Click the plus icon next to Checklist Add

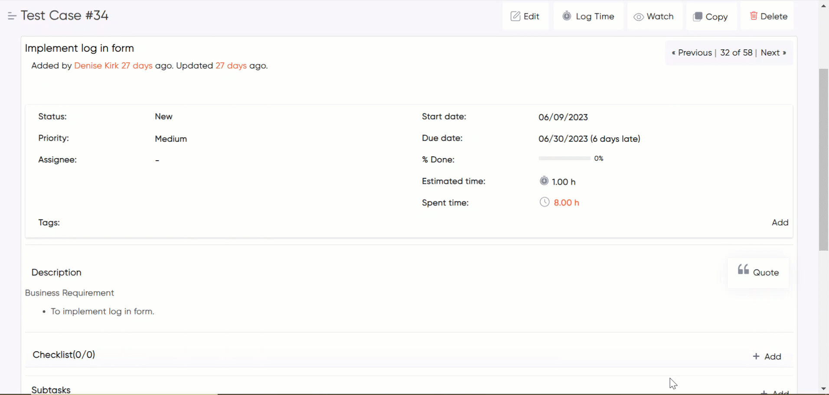click(x=756, y=356)
